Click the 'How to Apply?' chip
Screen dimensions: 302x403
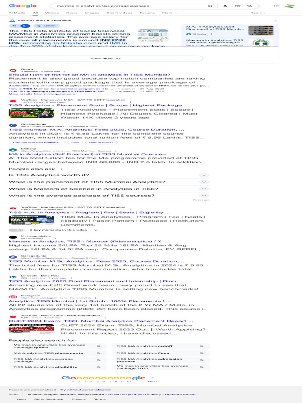101,142
